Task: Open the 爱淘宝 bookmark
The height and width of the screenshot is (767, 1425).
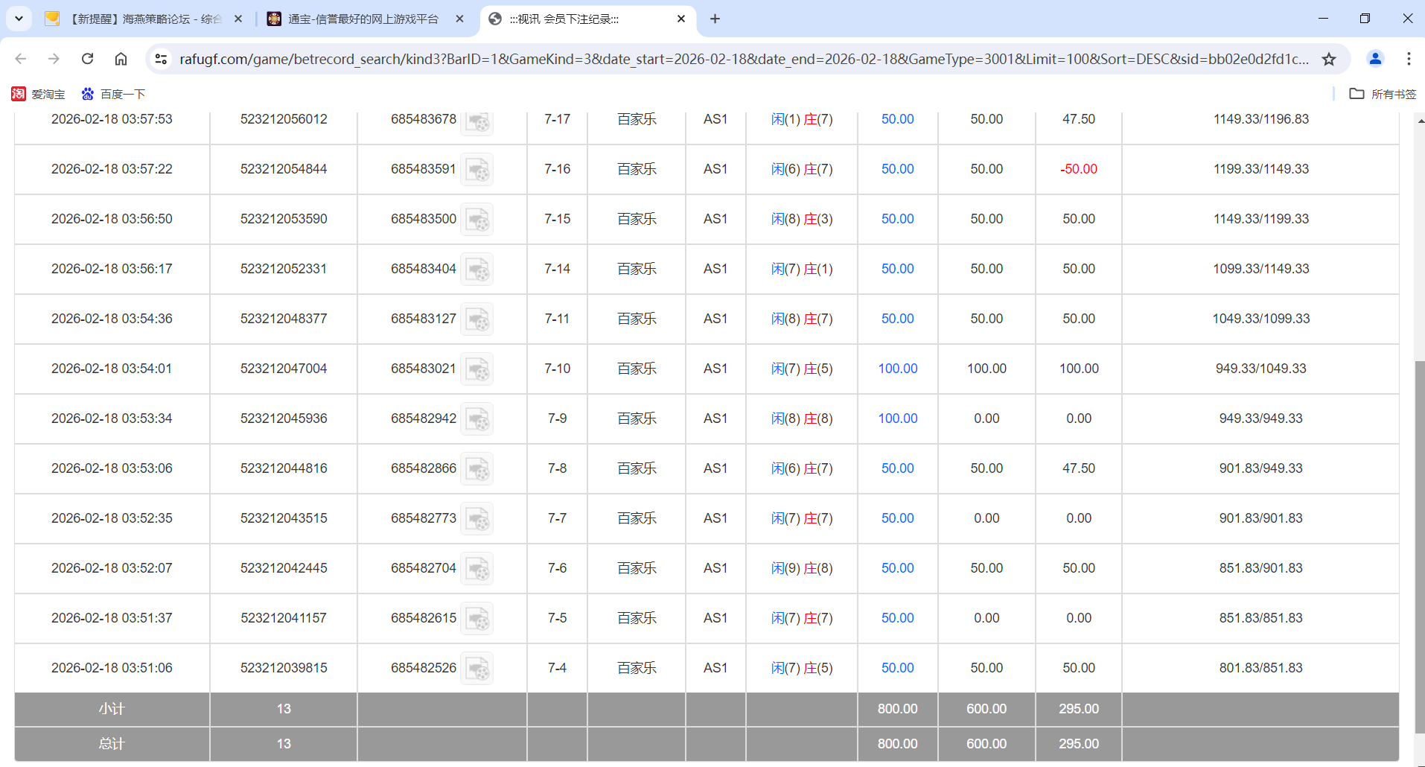Action: [x=38, y=93]
